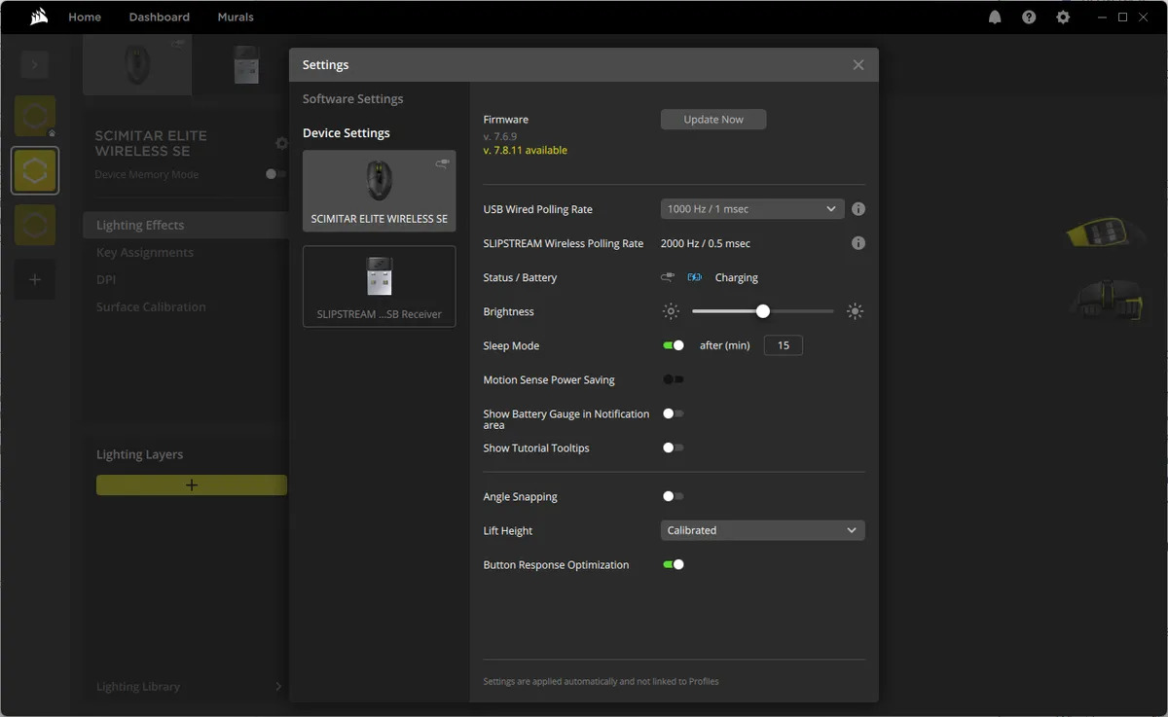Open the help question mark
The width and height of the screenshot is (1168, 717).
click(1029, 17)
